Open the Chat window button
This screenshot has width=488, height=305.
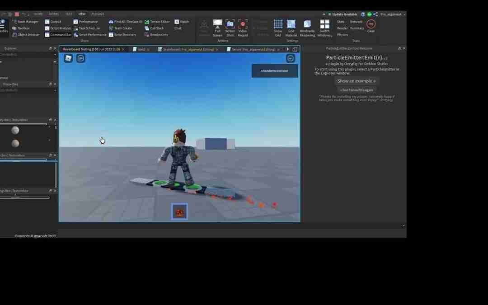click(178, 28)
